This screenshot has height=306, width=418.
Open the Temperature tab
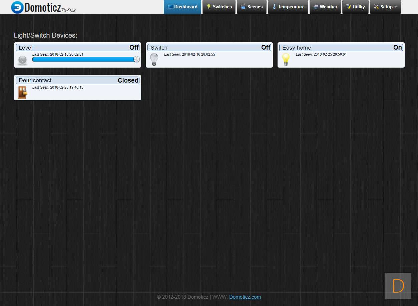coord(288,7)
